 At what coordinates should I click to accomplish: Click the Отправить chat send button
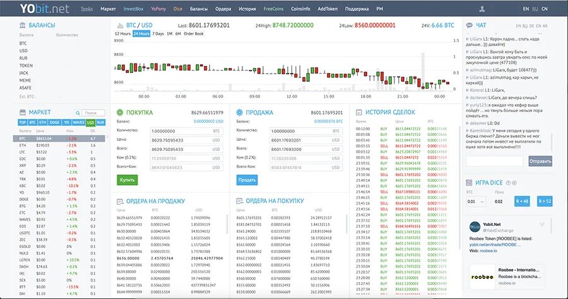click(540, 161)
